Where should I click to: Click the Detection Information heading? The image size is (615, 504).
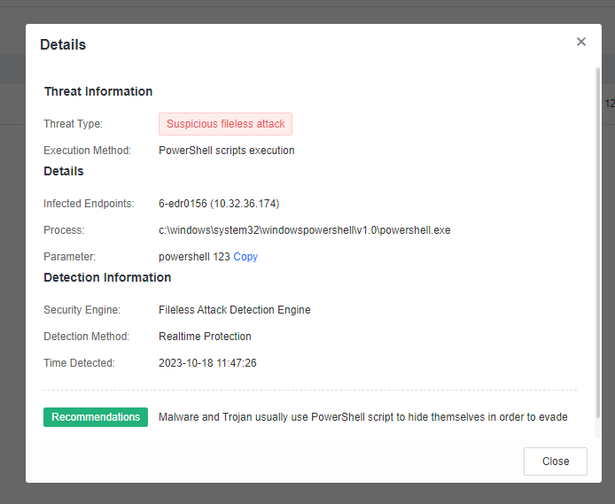(107, 277)
